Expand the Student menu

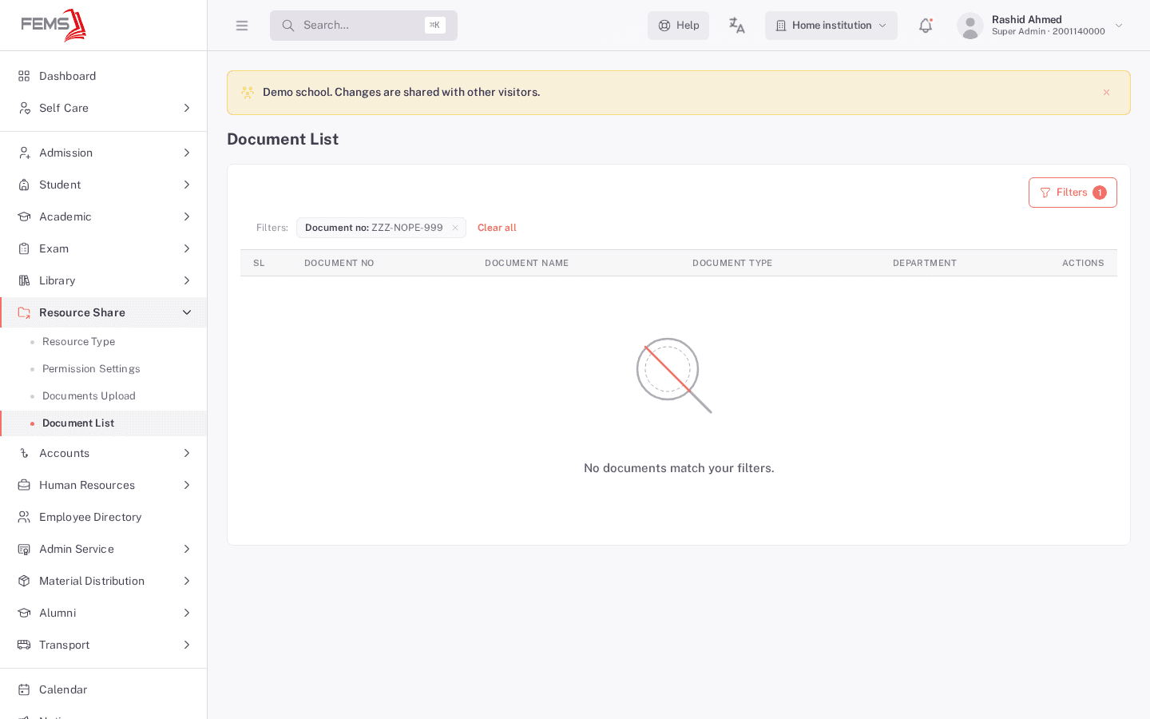(x=104, y=185)
